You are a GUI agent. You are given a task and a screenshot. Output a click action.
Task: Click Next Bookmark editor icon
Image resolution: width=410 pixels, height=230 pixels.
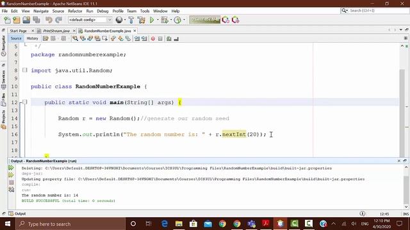120,38
